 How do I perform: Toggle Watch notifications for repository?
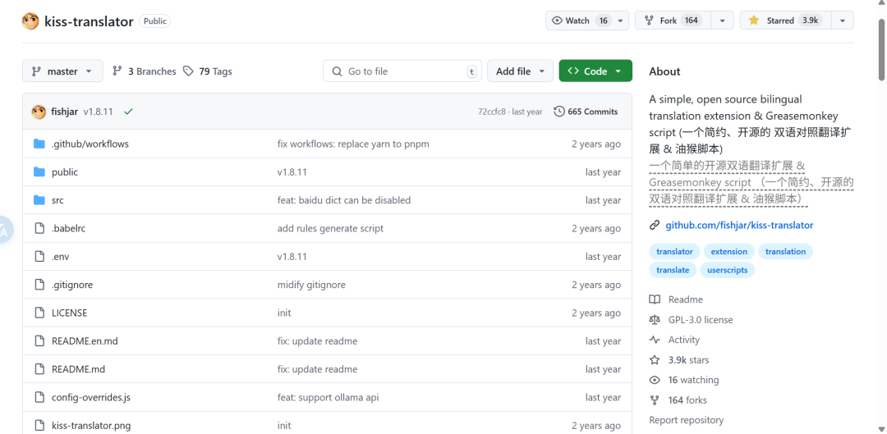pyautogui.click(x=579, y=21)
